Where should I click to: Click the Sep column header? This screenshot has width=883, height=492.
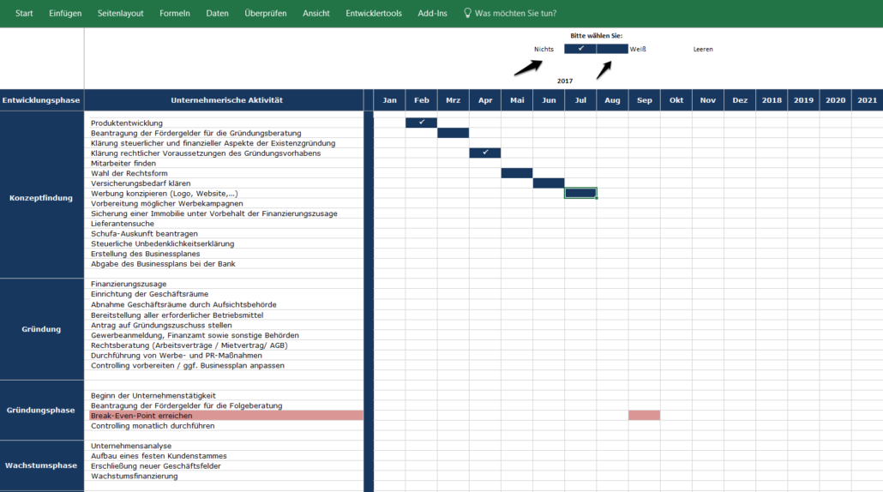point(644,100)
